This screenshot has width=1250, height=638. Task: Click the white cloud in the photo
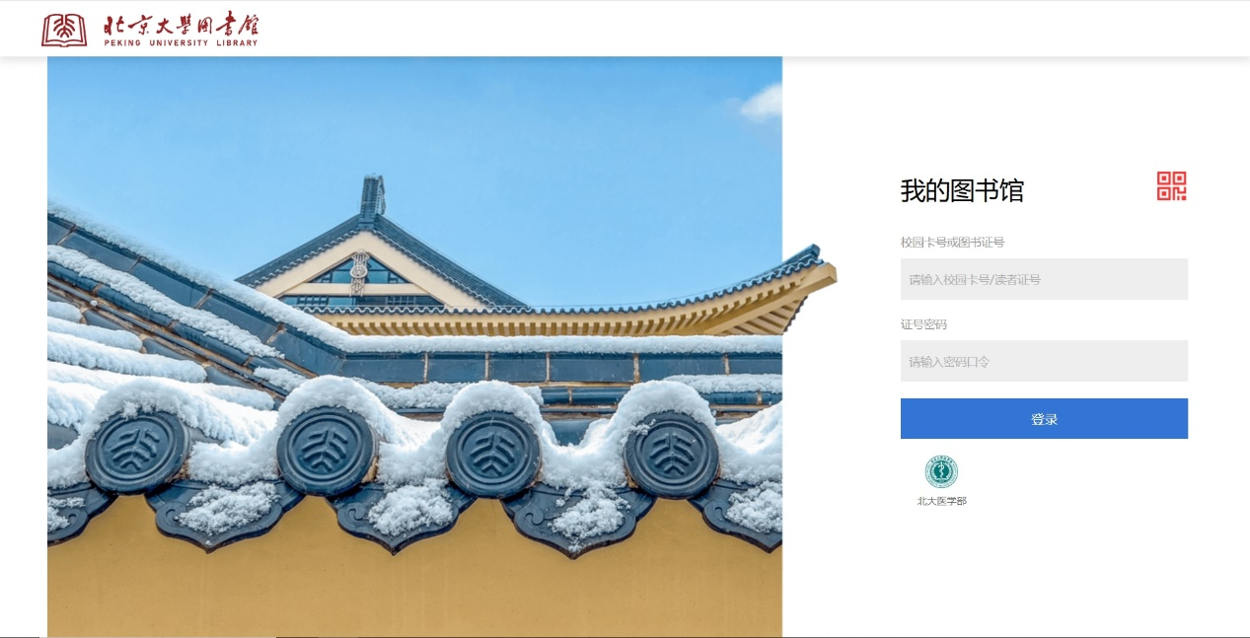coord(762,103)
